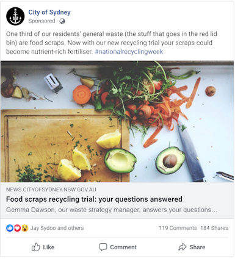Click the red heart reaction icon

click(17, 228)
